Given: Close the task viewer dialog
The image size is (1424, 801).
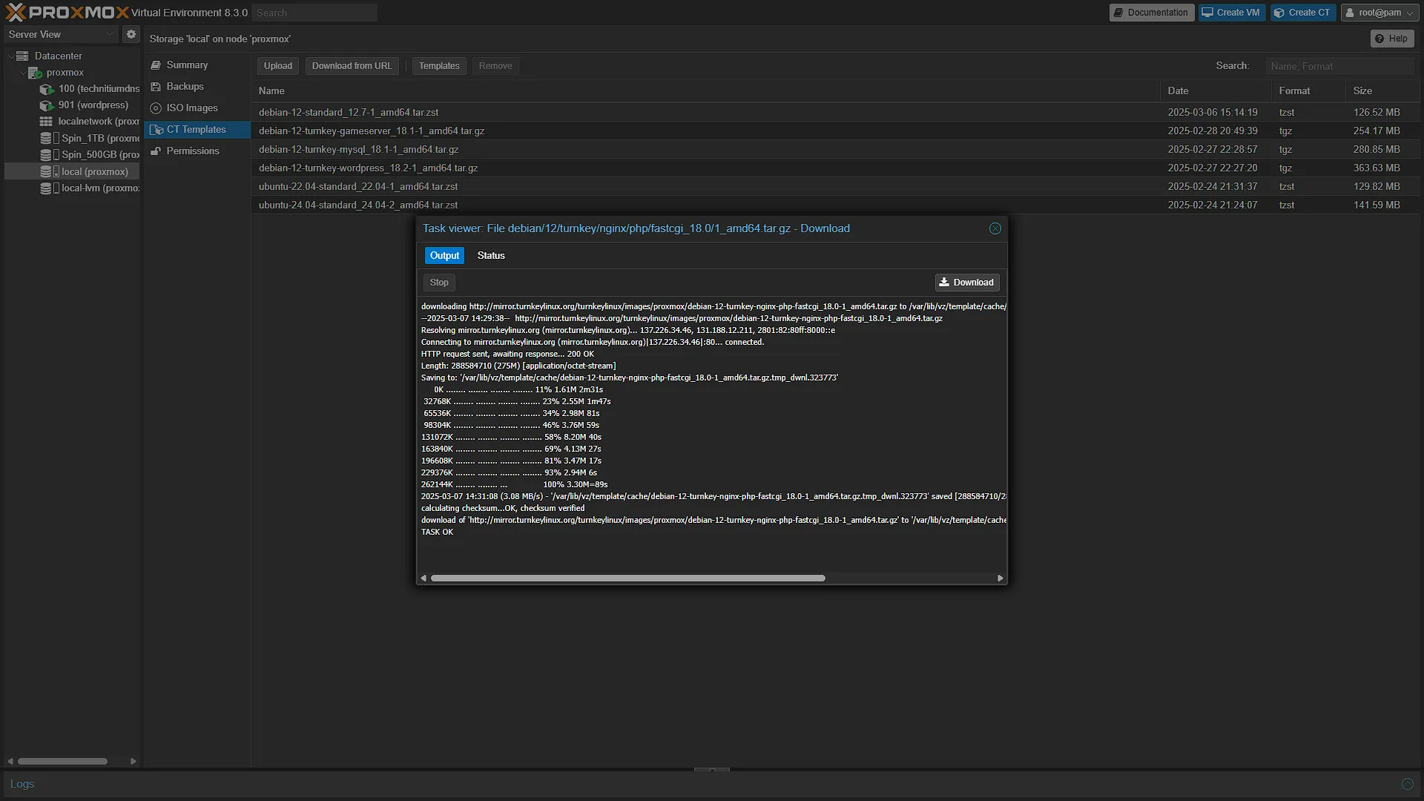Looking at the screenshot, I should 995,228.
